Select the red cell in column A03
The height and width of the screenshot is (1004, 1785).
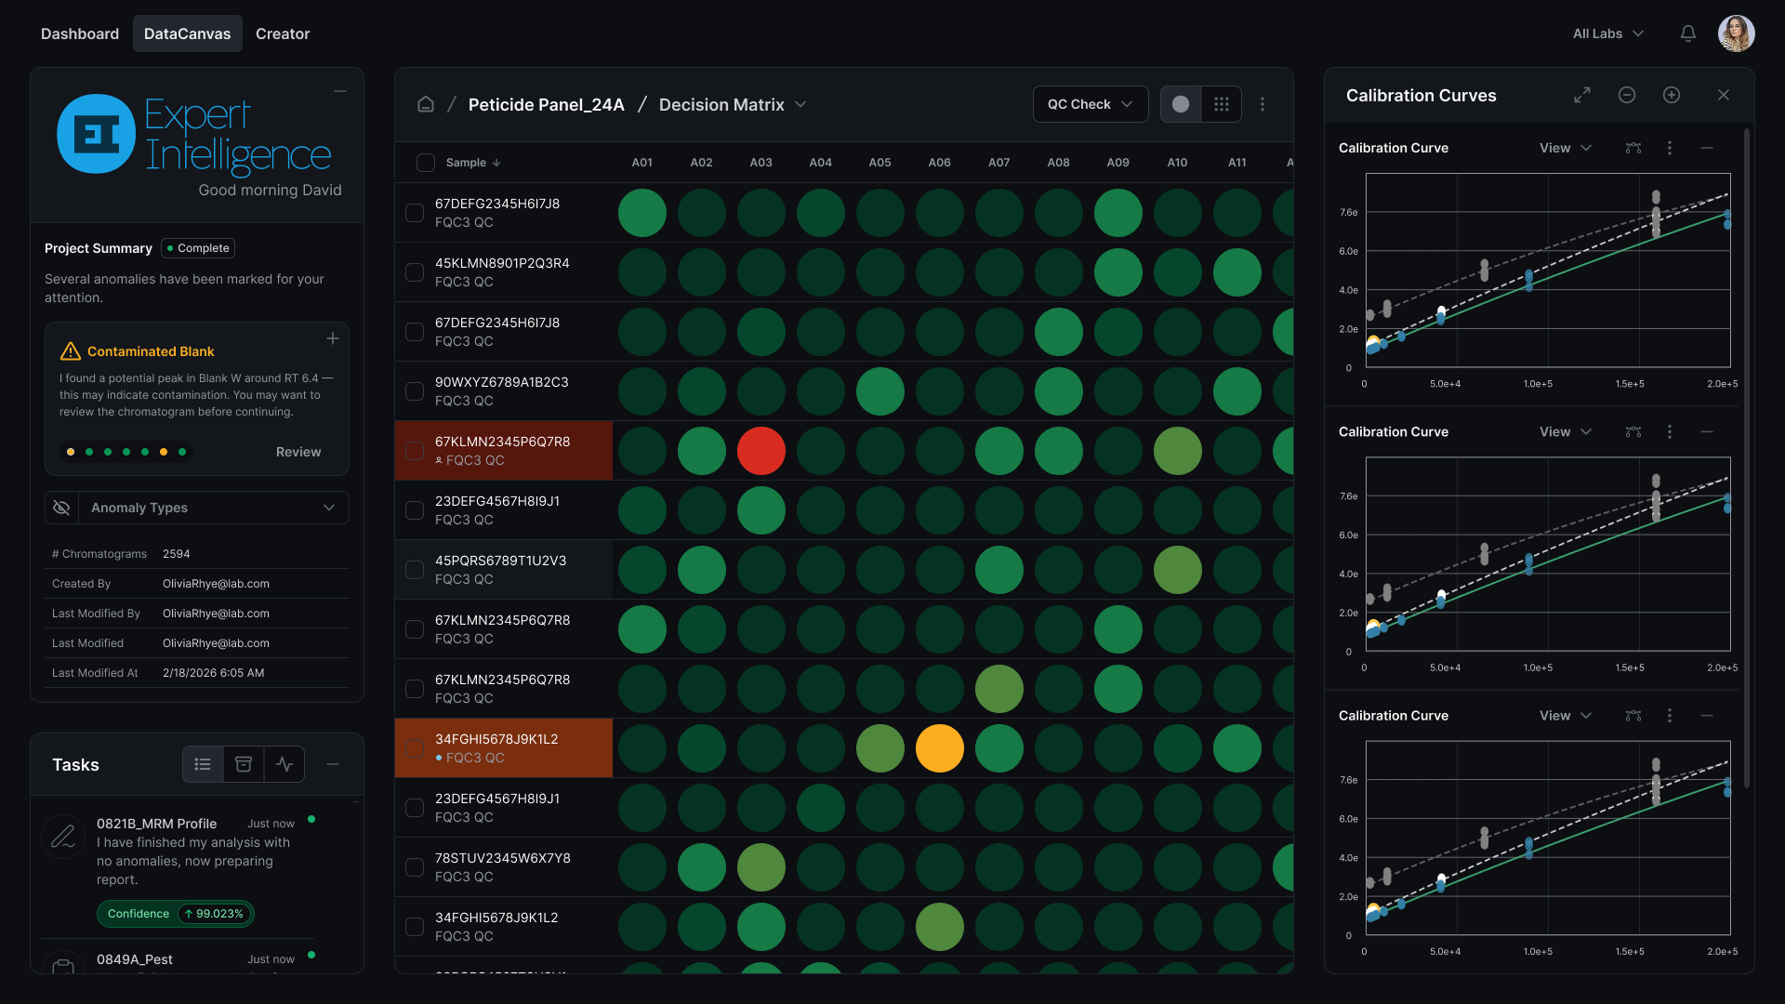761,451
